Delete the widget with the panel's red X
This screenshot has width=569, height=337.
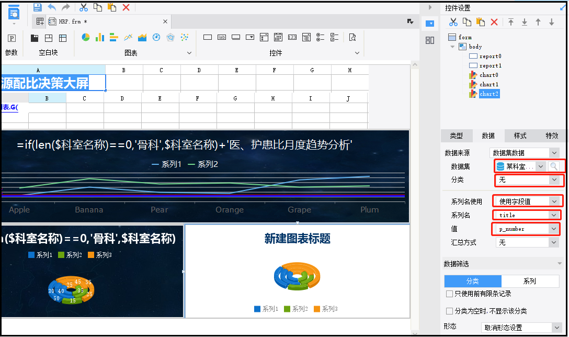click(x=494, y=22)
